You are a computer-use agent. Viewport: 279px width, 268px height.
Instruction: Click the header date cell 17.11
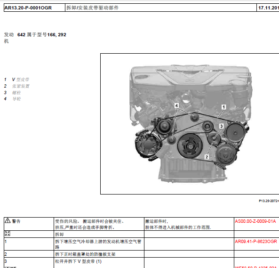click(269, 8)
